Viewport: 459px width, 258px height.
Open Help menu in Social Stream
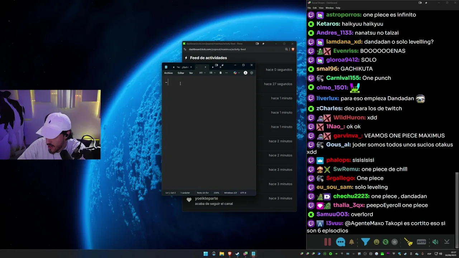338,8
